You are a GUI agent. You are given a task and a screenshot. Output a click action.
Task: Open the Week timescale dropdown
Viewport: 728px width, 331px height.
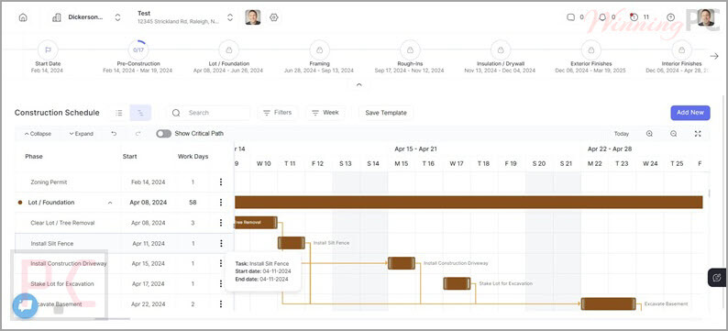[325, 113]
